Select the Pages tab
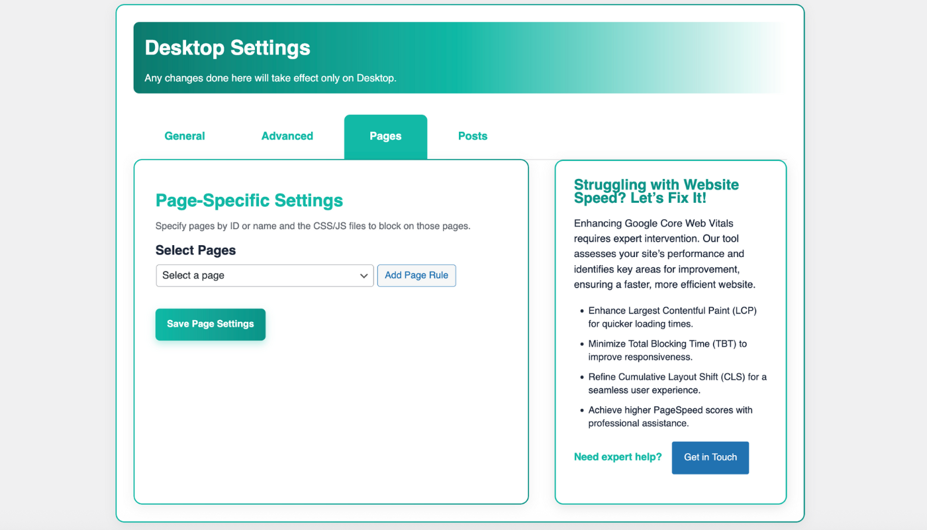This screenshot has width=927, height=530. pos(385,136)
